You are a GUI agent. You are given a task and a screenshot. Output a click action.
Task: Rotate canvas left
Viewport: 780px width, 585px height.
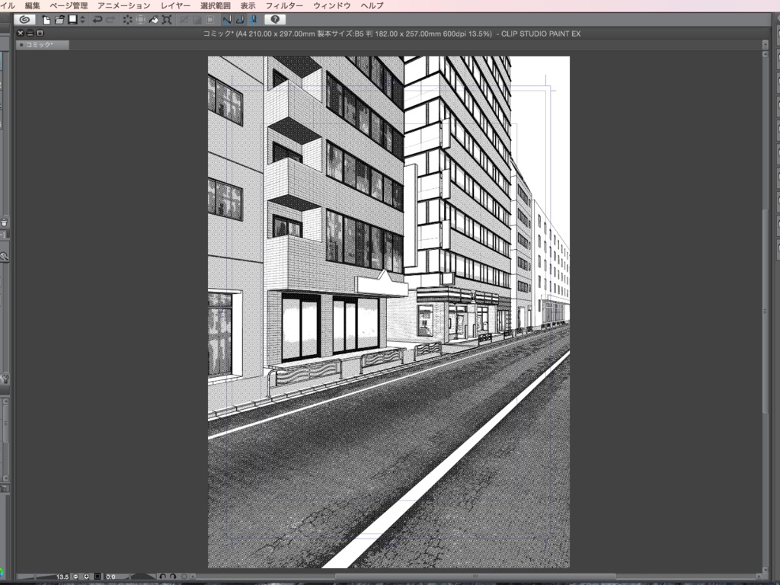point(163,577)
